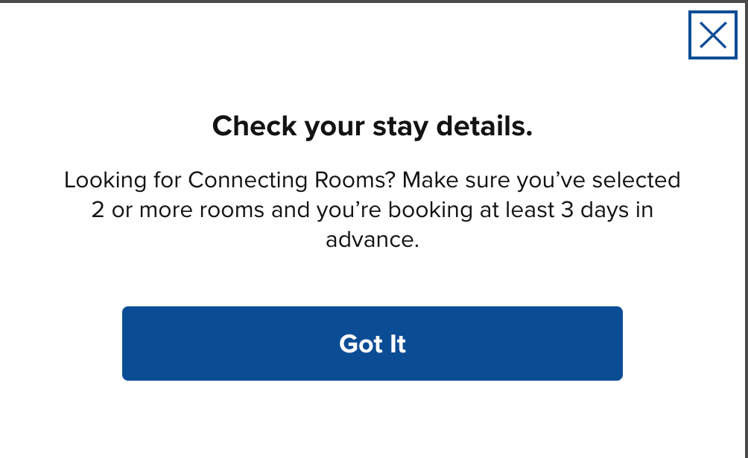Click the Connecting Rooms message text

(373, 210)
